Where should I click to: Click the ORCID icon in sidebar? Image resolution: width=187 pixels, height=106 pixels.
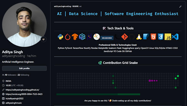(3, 94)
